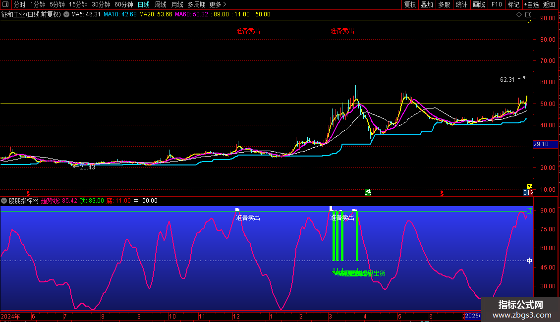The height and width of the screenshot is (322, 560).
Task: Click the red $ marker near mid-2024
Action: [28, 193]
